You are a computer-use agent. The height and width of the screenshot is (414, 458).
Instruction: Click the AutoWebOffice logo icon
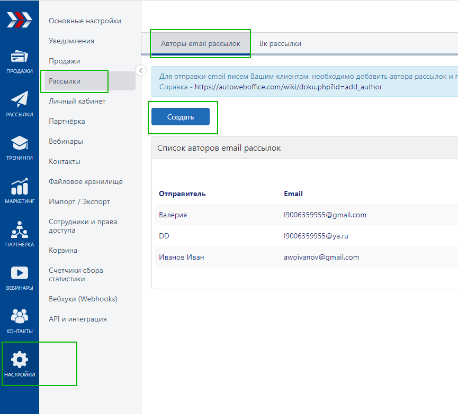19,20
